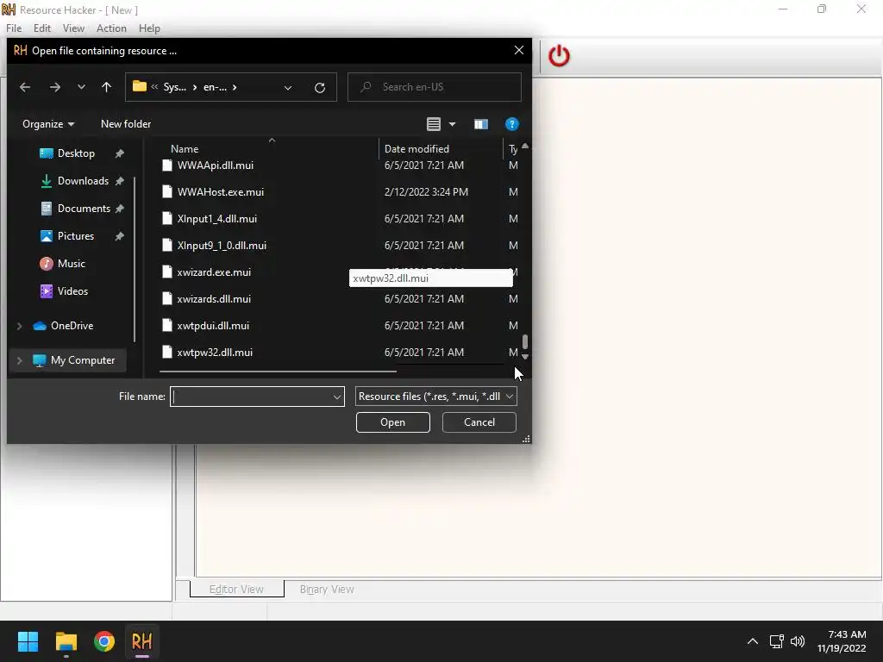Expand the My Computer tree node
The image size is (883, 662).
[x=19, y=360]
